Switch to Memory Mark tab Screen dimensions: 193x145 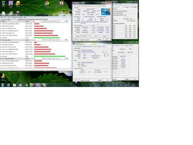(39, 19)
